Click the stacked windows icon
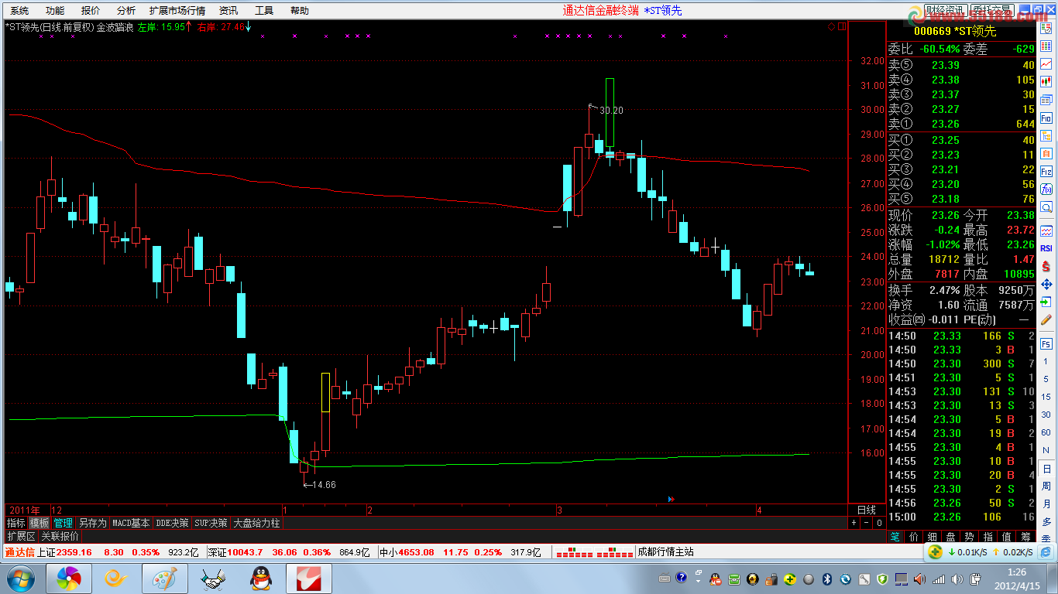The height and width of the screenshot is (594, 1058). point(1046,100)
